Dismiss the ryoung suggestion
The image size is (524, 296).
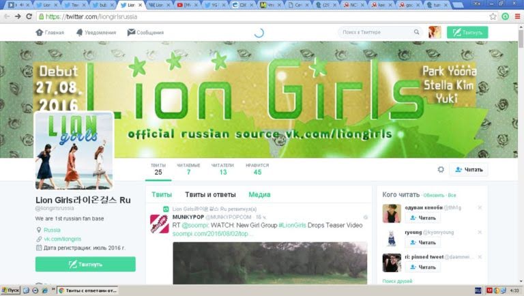[480, 232]
